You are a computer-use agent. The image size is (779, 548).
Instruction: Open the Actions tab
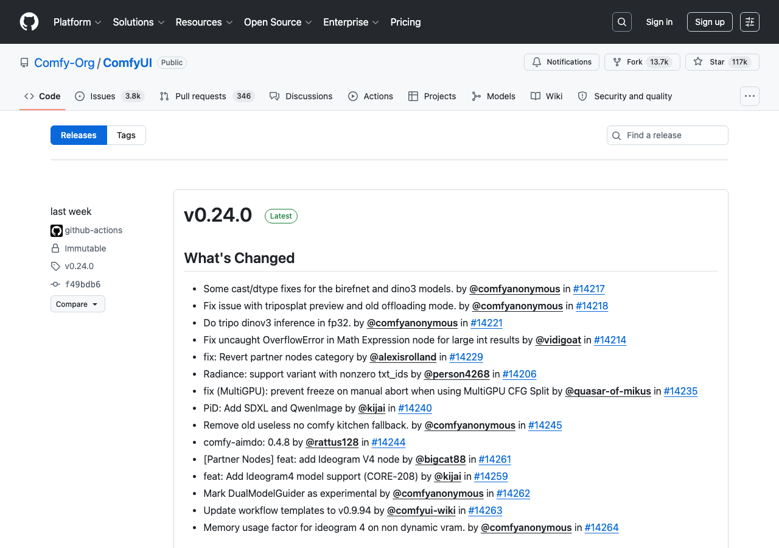coord(371,96)
